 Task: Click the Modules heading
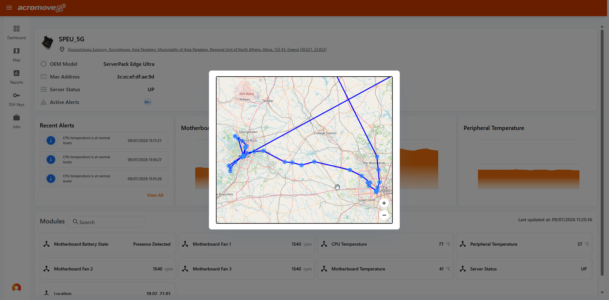52,221
